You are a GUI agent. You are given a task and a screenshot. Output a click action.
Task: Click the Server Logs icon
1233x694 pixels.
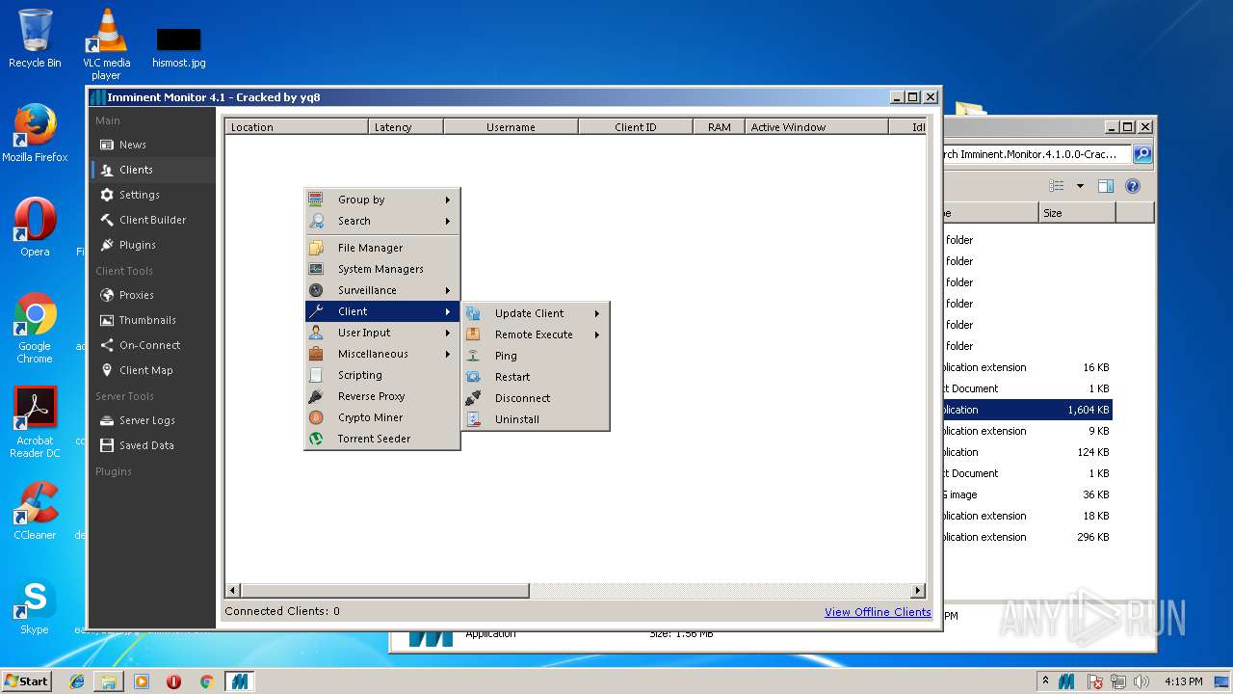[x=107, y=420]
